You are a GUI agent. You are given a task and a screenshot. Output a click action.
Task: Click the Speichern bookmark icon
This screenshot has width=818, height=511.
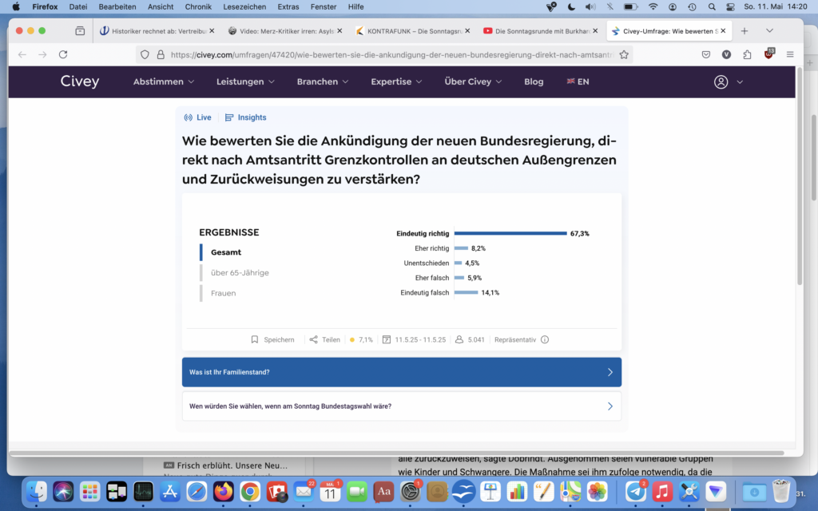click(255, 339)
